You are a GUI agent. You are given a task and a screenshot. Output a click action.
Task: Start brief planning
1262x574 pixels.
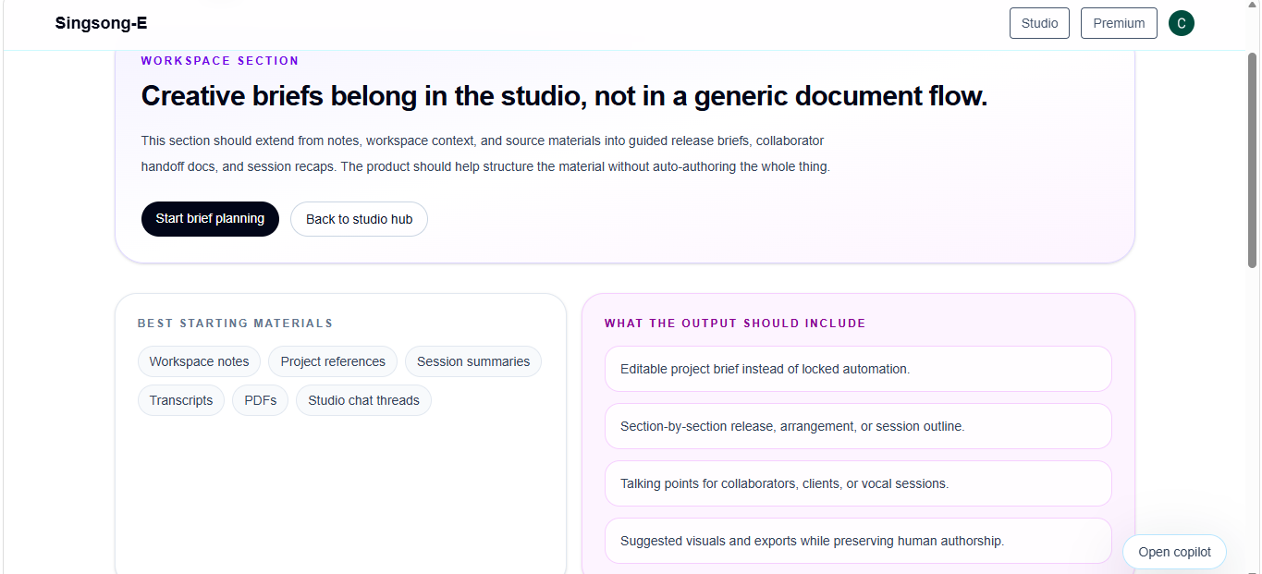coord(210,219)
